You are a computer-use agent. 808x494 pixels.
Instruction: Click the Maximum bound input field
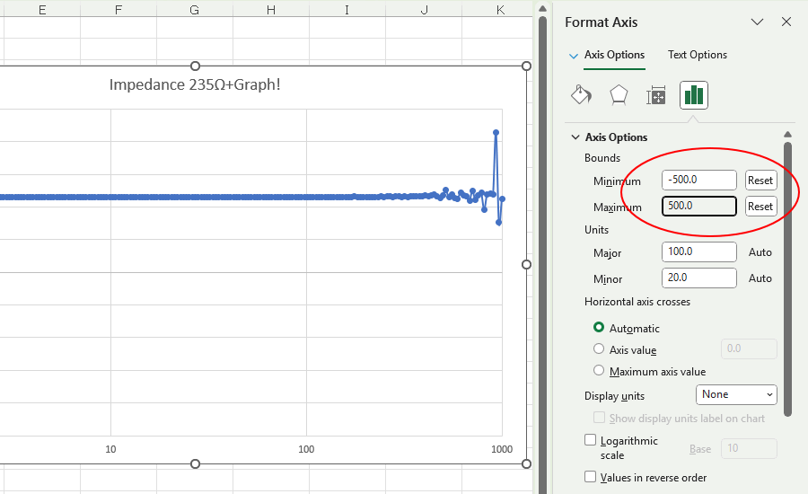[x=698, y=206]
